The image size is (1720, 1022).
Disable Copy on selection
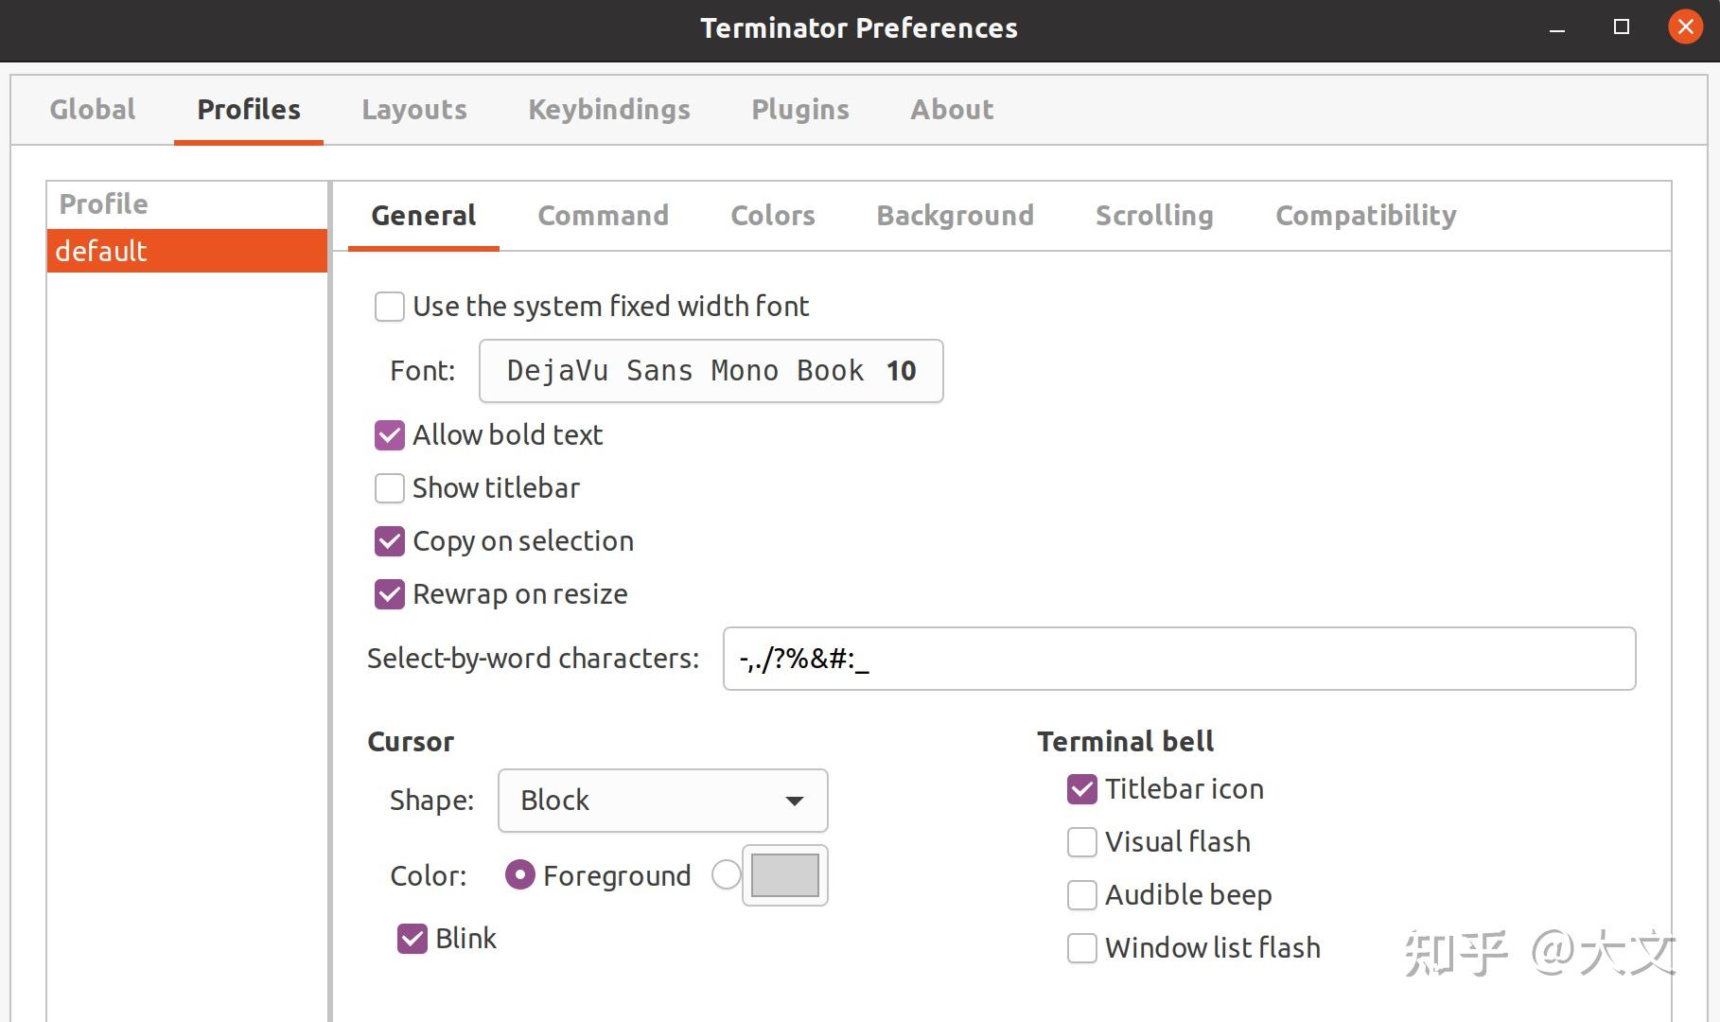click(x=390, y=541)
